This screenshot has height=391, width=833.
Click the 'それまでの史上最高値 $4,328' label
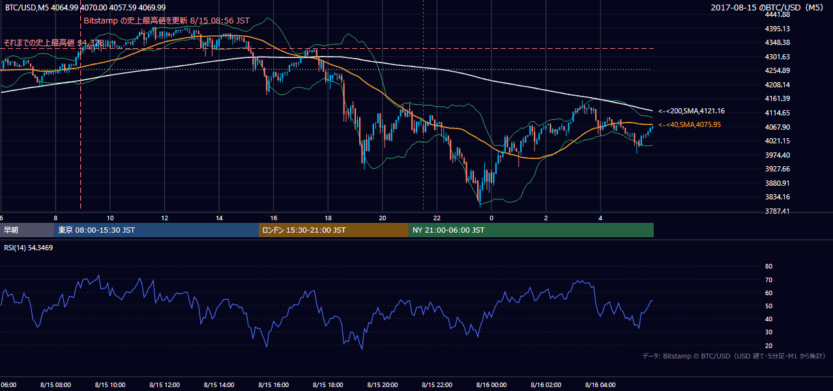pos(53,43)
